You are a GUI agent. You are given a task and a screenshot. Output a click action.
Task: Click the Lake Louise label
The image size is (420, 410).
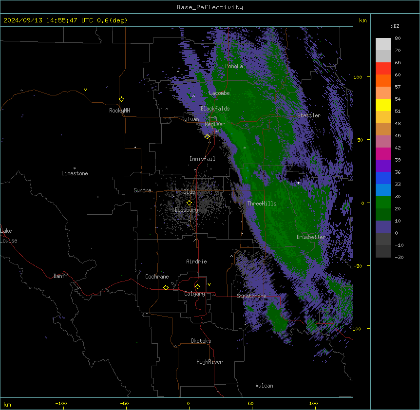click(9, 236)
